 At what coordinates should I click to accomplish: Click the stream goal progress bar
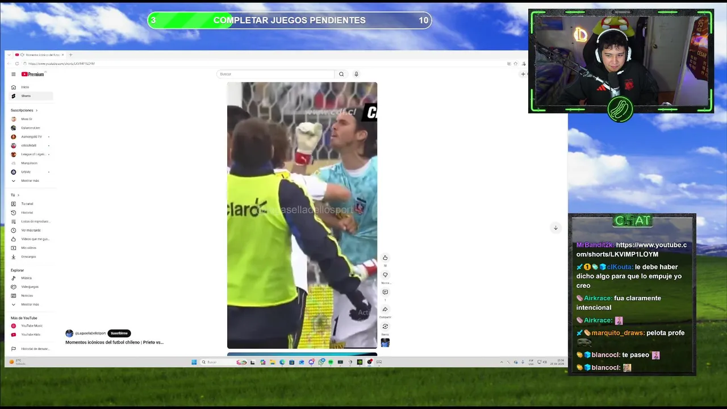290,20
